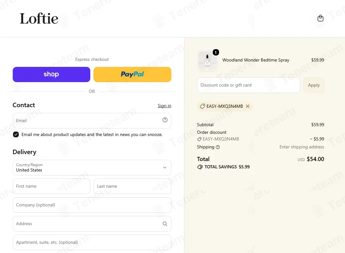Expand the Country/Region dropdown
The height and width of the screenshot is (253, 345).
pyautogui.click(x=92, y=168)
